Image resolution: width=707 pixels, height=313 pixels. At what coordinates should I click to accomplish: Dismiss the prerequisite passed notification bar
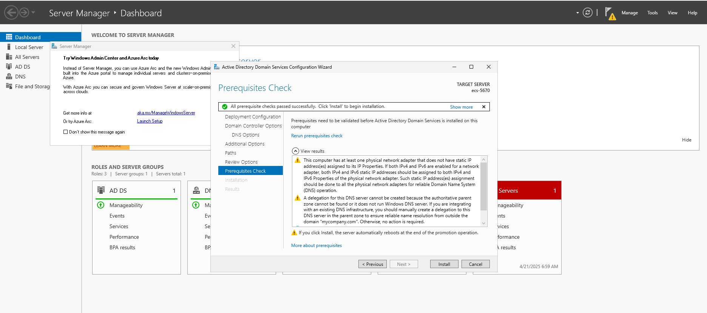pos(483,107)
